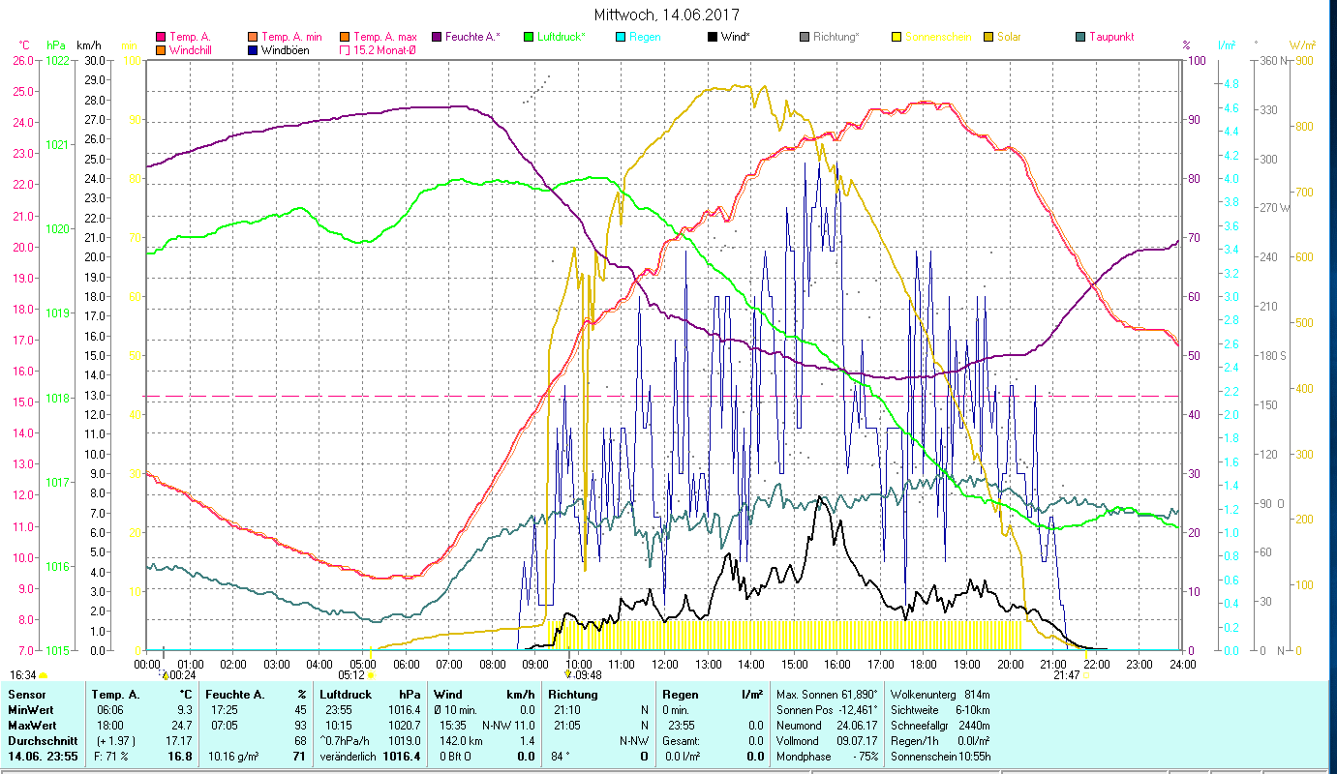This screenshot has width=1337, height=774.
Task: Click the 'Schneefallgr 2440m' entry
Action: tap(939, 726)
